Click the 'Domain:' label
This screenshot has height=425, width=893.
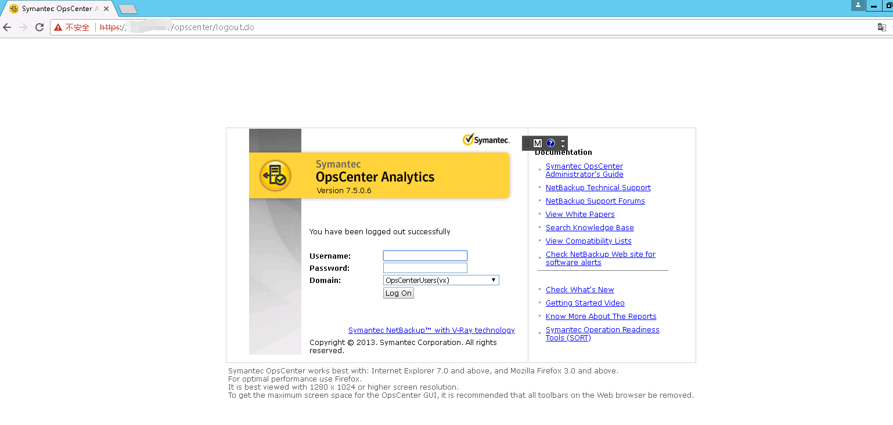pyautogui.click(x=325, y=280)
